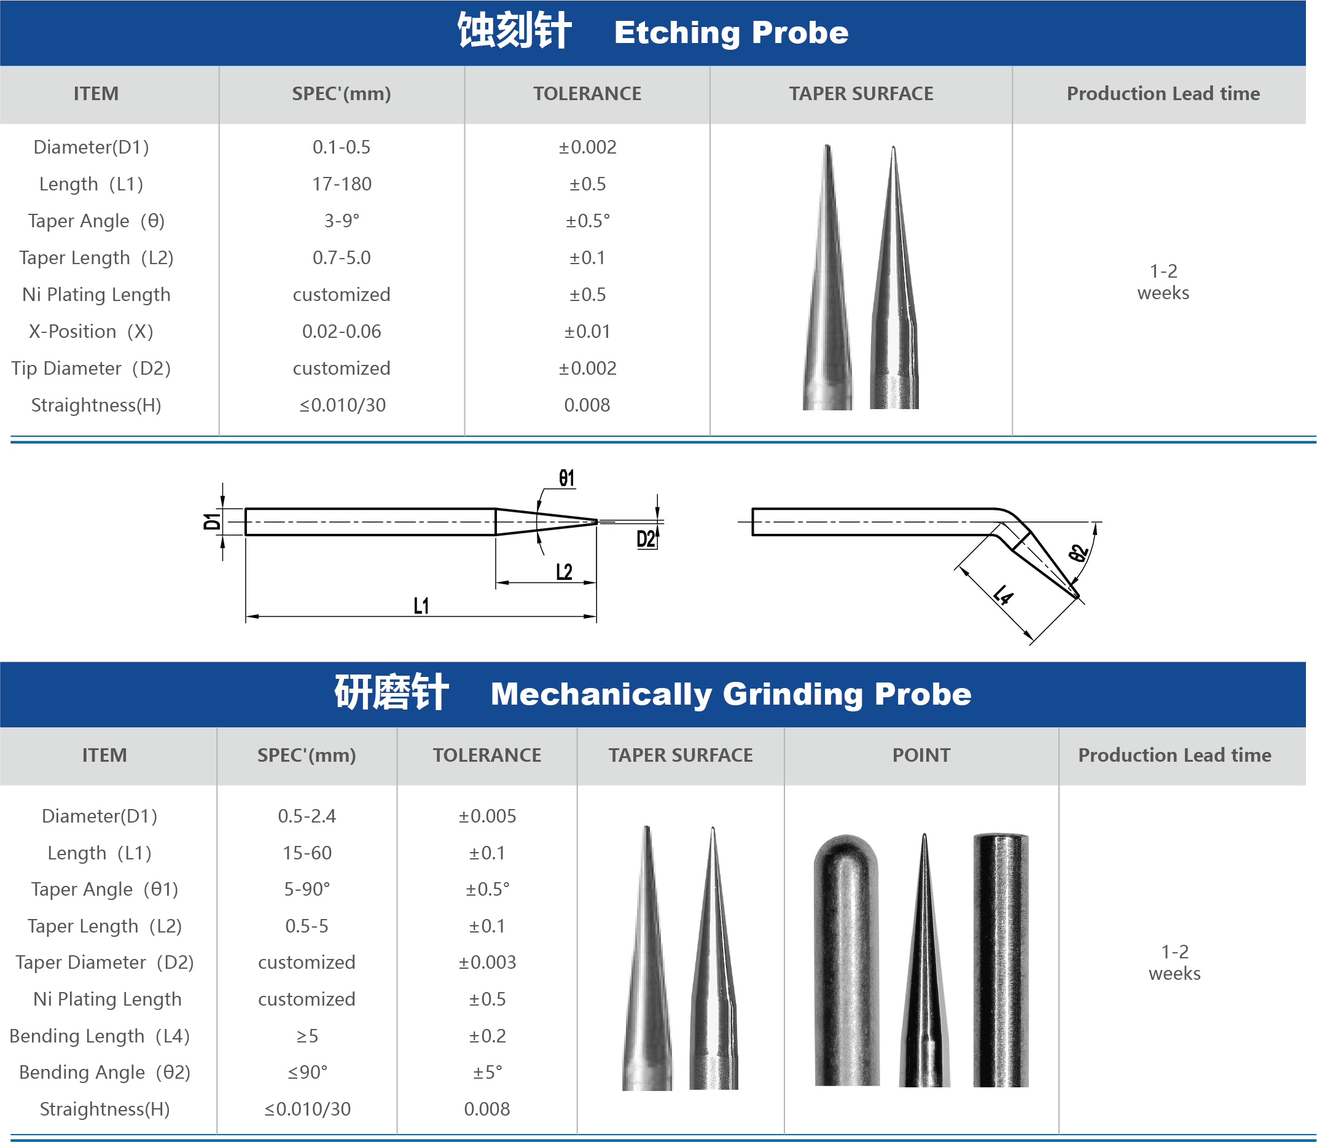Click the θ1 angle label in diagram
This screenshot has width=1317, height=1142.
(x=566, y=478)
